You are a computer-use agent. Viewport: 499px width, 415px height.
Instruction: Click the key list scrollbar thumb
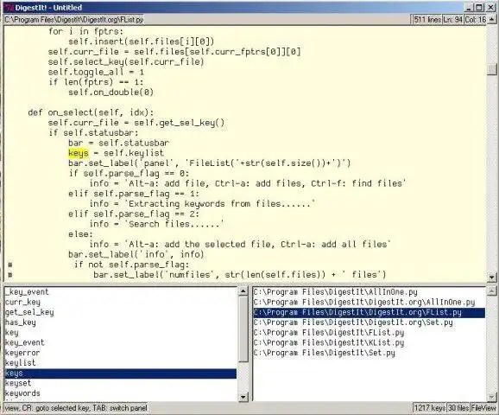tap(243, 329)
